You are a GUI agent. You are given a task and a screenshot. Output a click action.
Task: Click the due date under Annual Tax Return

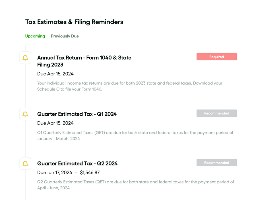tap(55, 74)
